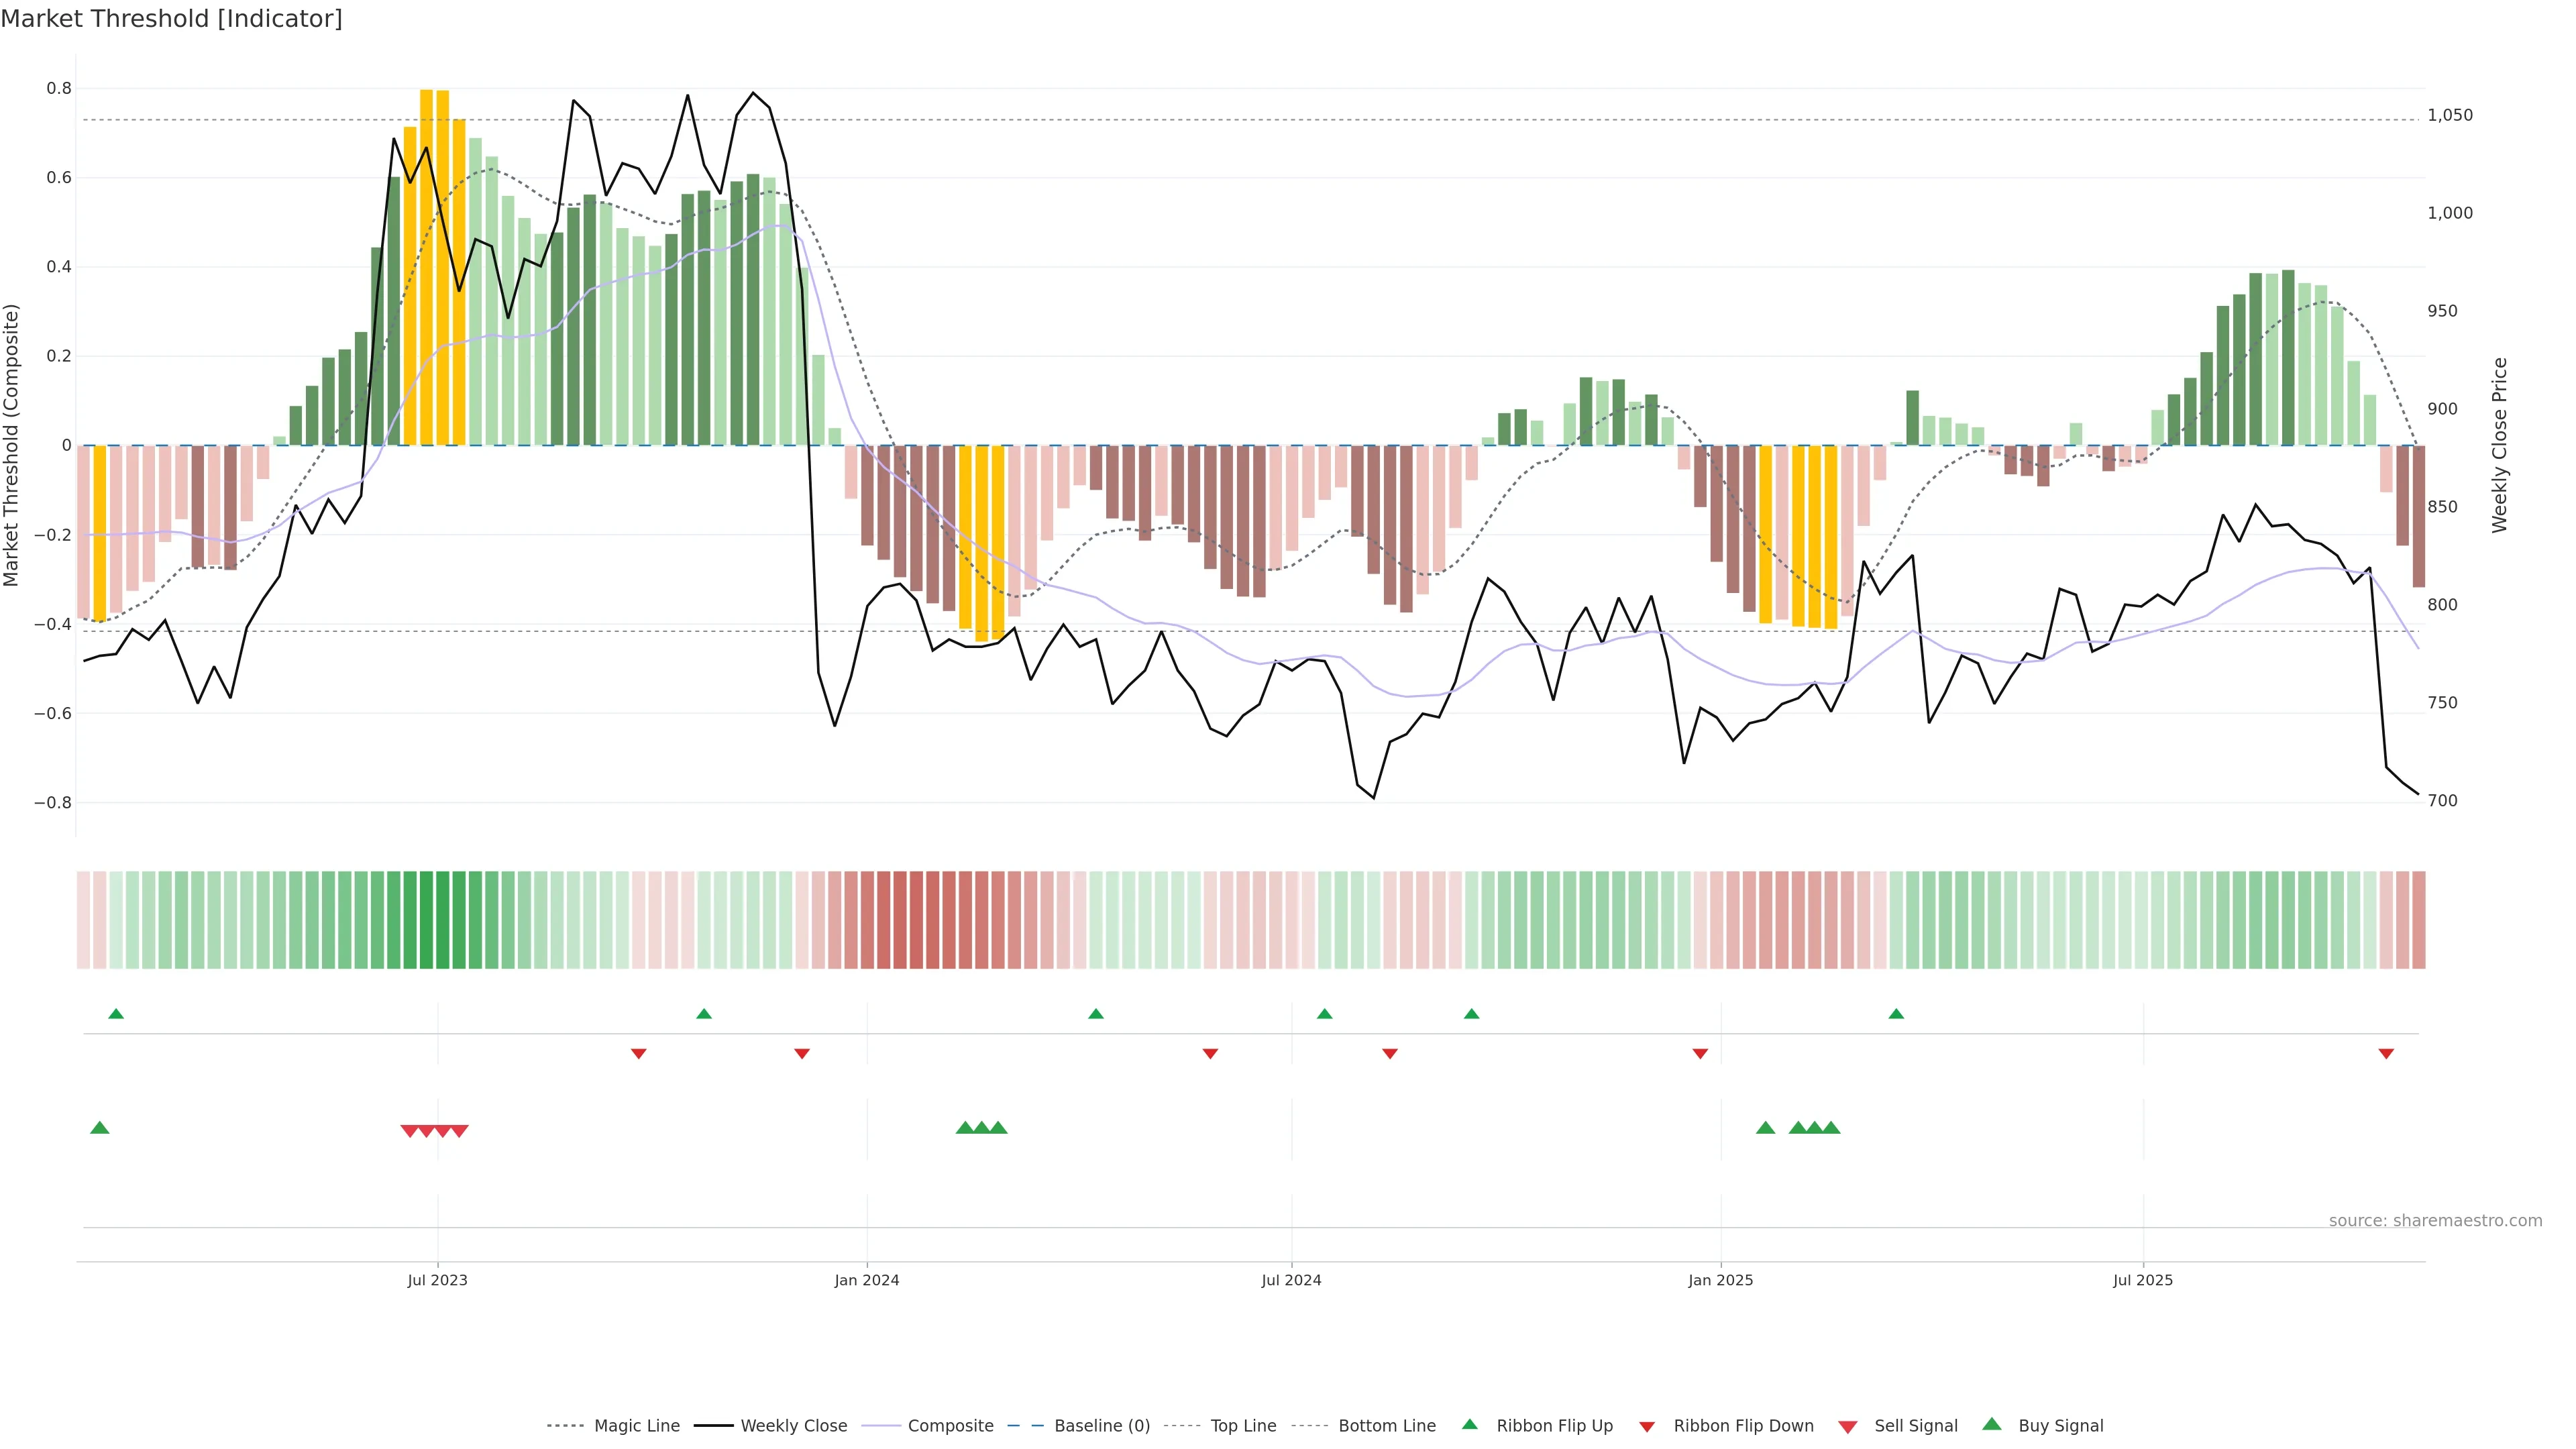Click the Buy Signal legend icon

tap(1992, 1424)
